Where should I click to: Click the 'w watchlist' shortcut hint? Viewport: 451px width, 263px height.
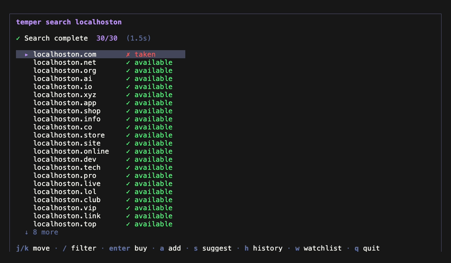point(318,248)
